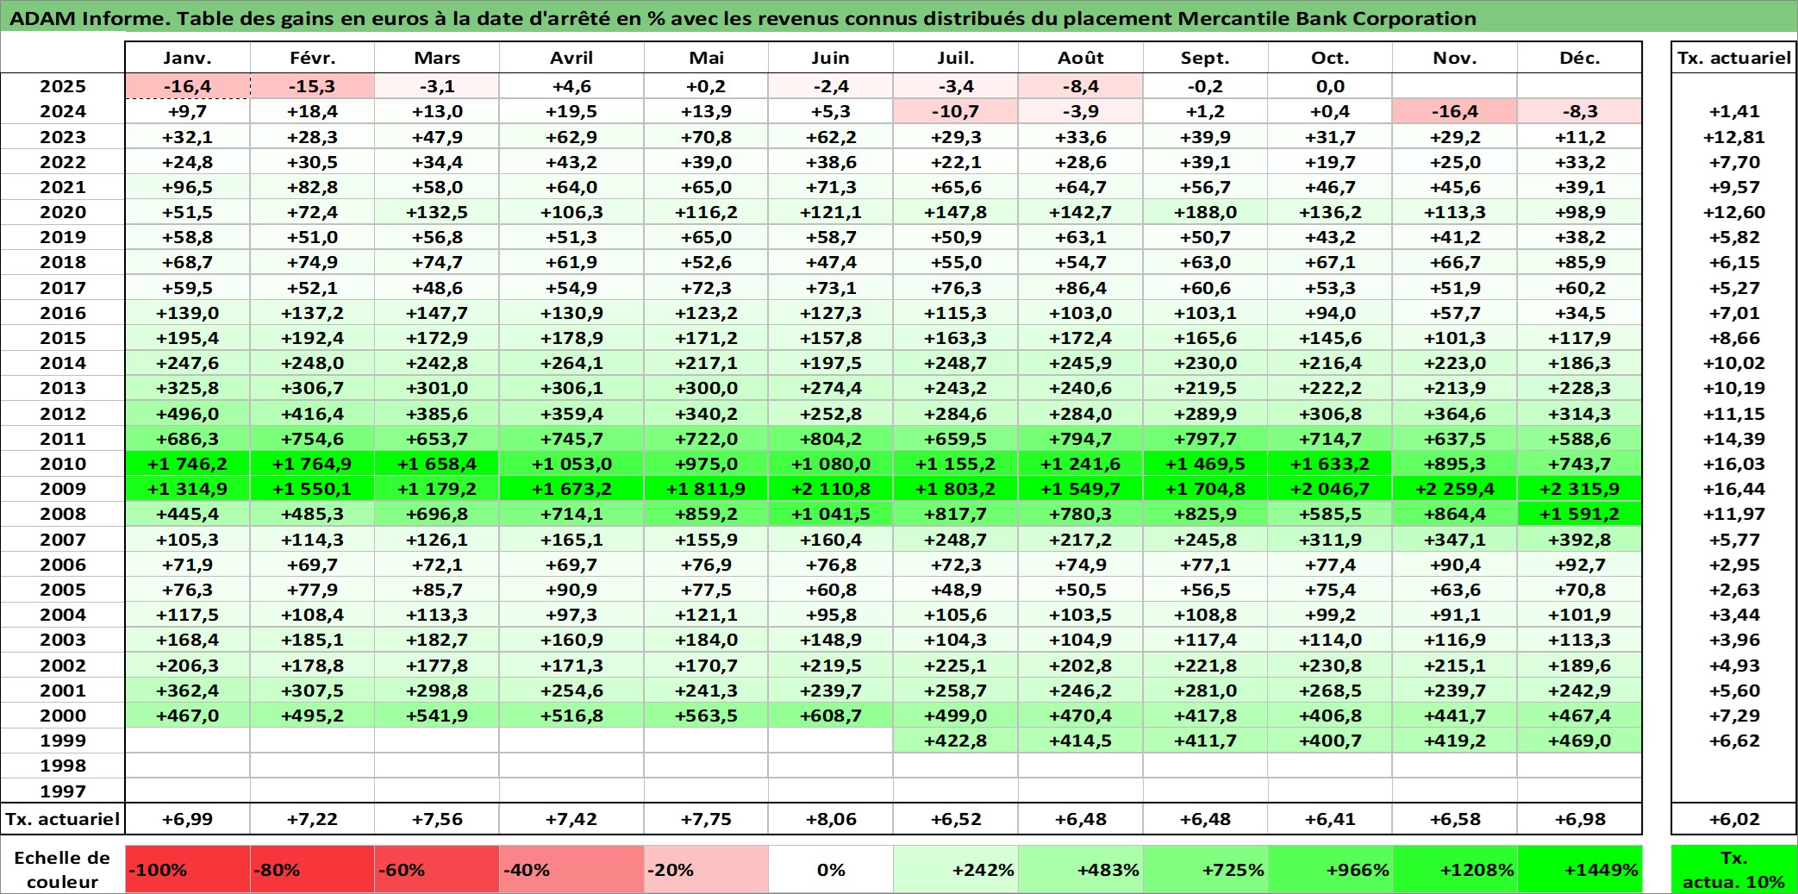Click the Juin column header
Screen dimensions: 1798x894
coord(831,58)
